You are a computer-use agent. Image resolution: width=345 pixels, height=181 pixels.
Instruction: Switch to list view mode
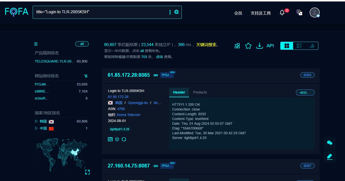tap(299, 46)
